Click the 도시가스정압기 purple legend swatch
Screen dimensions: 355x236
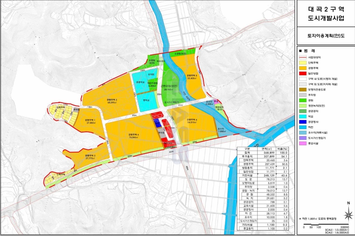point(303,138)
